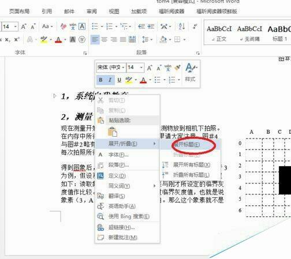The image size is (291, 259).
Task: Open the line spacing dropdown
Action: [151, 40]
